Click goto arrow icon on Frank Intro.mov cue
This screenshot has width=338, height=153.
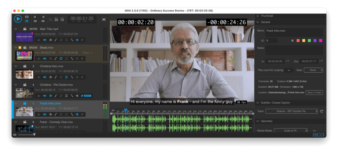tap(82, 114)
